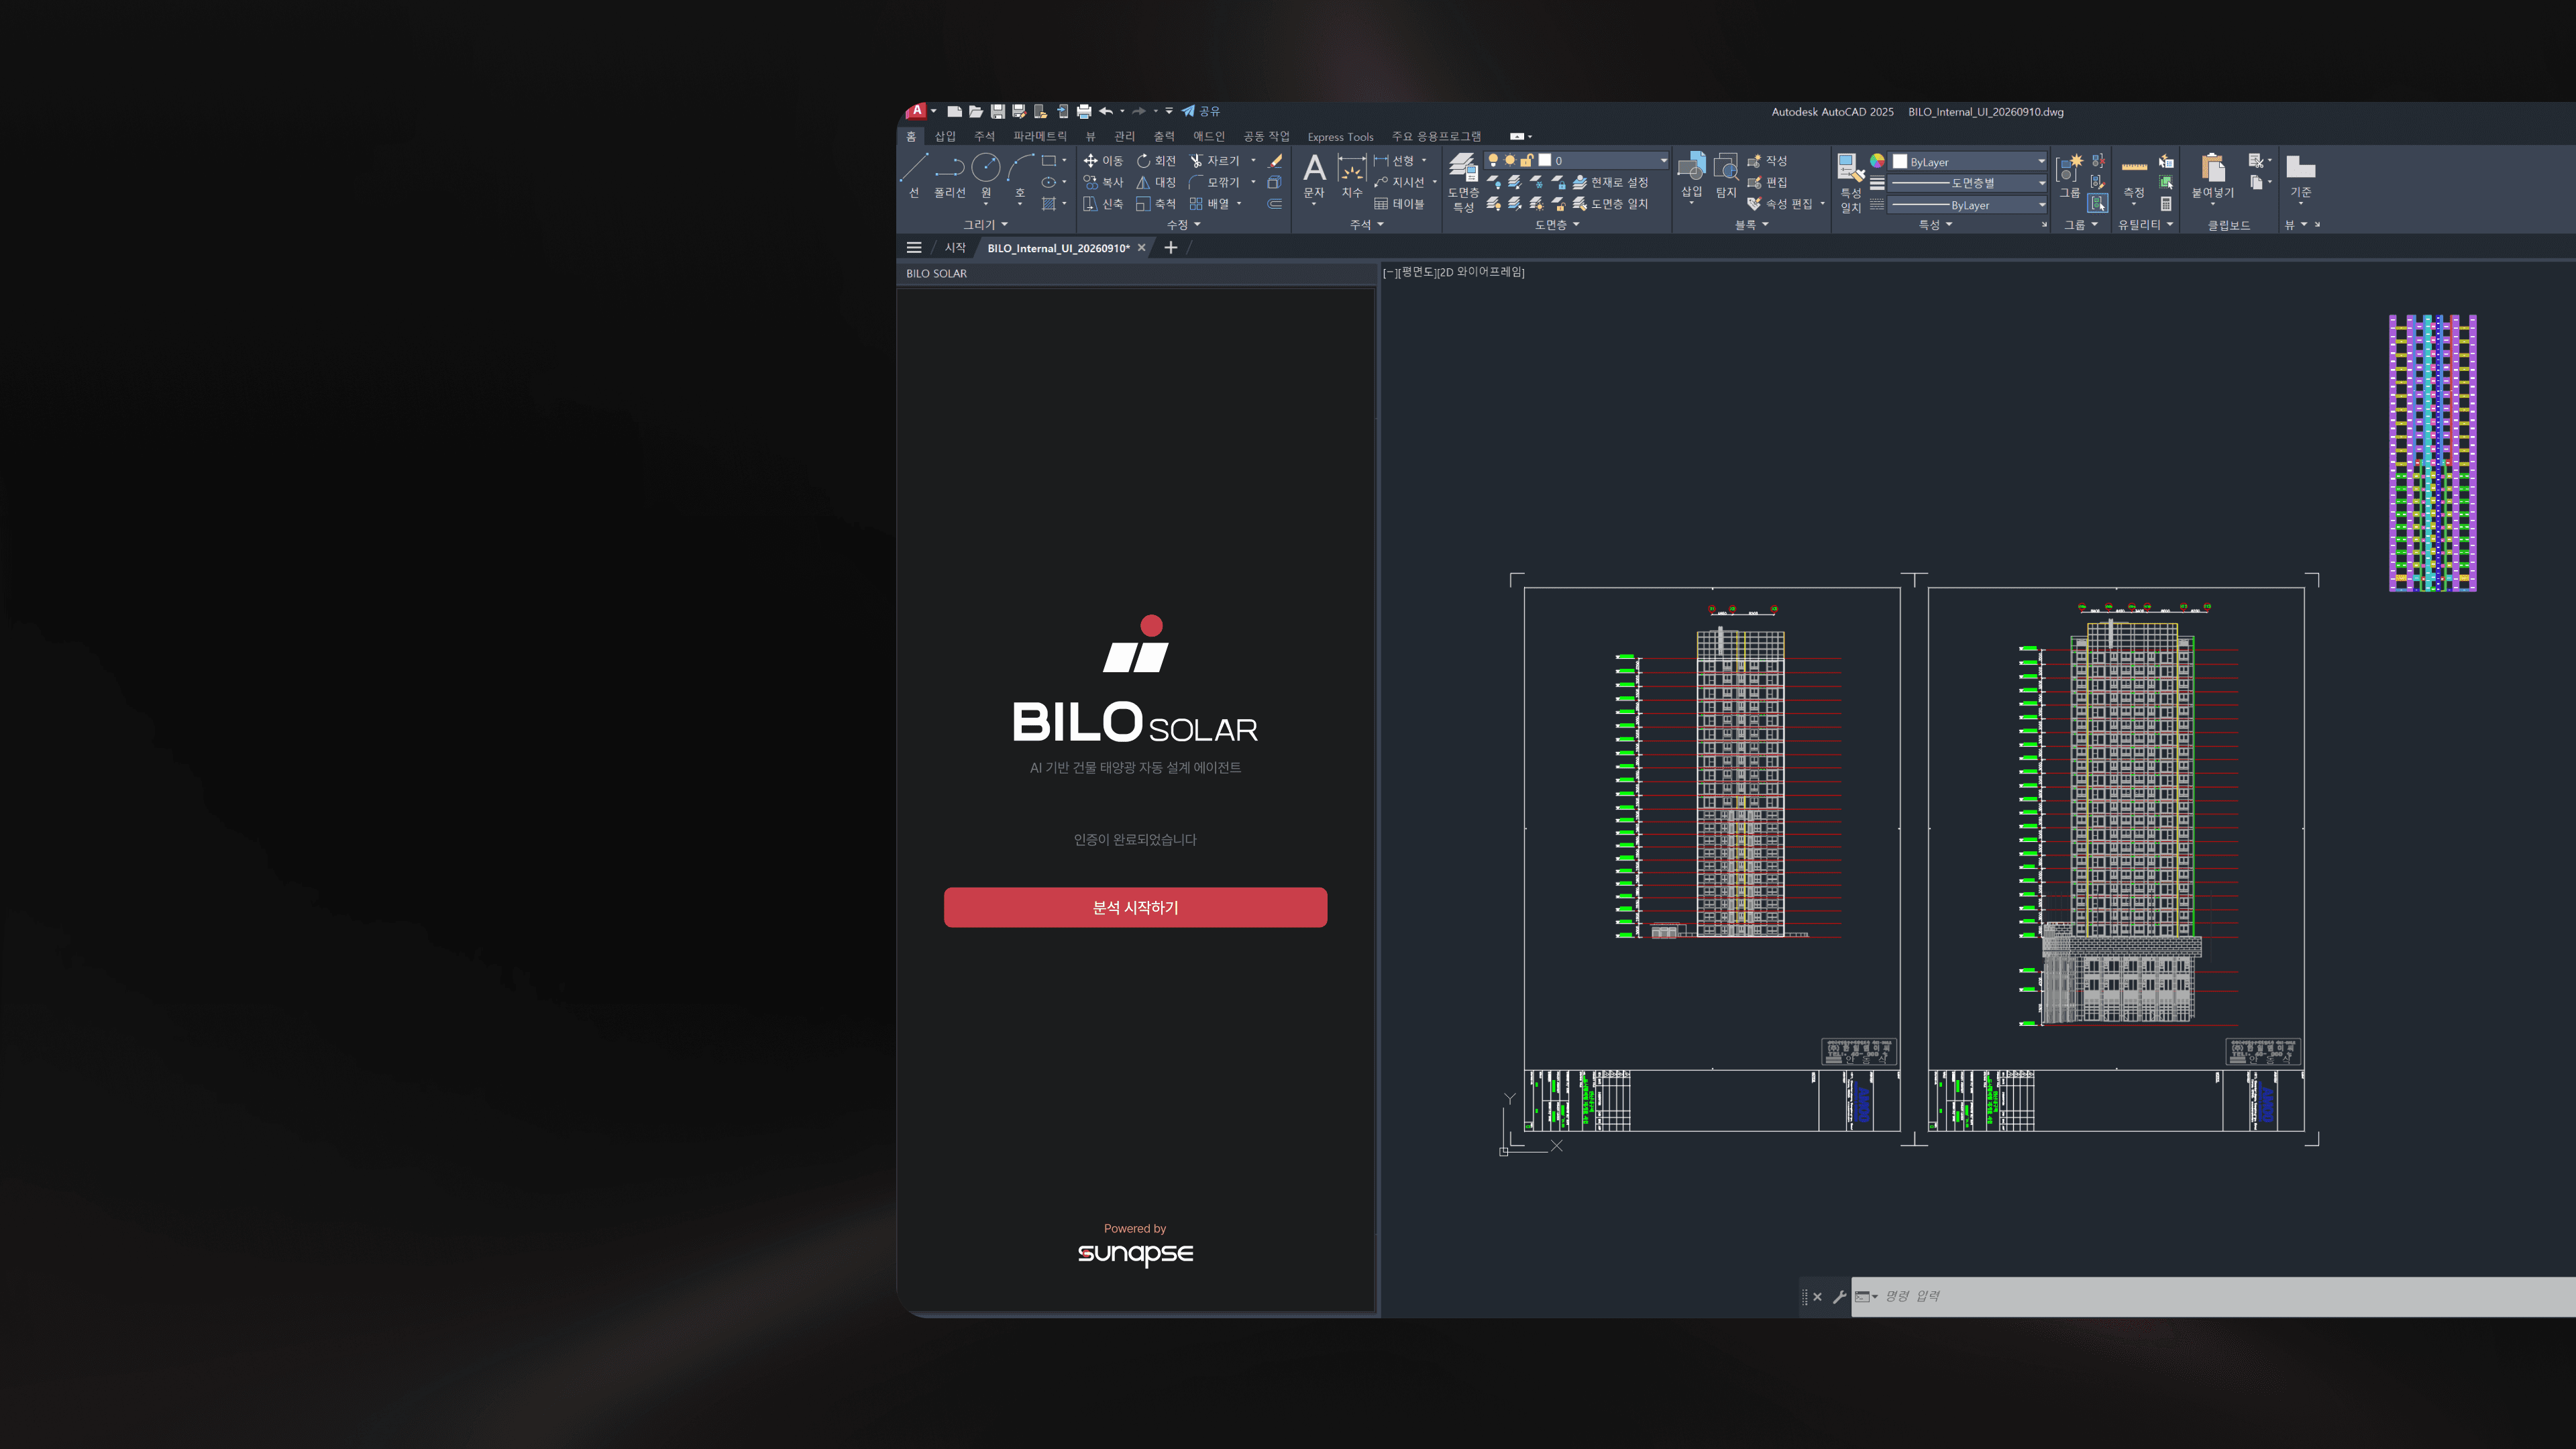Select the Line (선) drawing tool

tap(914, 176)
